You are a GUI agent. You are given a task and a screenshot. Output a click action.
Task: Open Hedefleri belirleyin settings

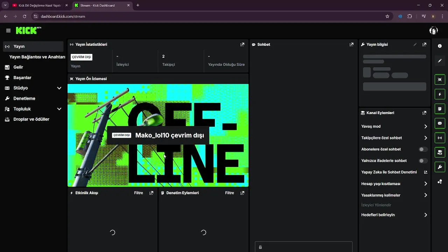pyautogui.click(x=394, y=215)
